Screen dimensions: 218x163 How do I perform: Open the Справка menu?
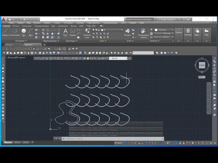[133, 23]
